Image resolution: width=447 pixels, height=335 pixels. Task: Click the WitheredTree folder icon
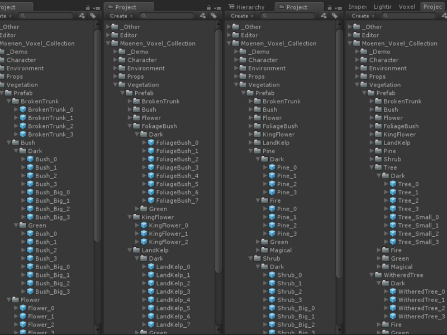click(x=378, y=275)
